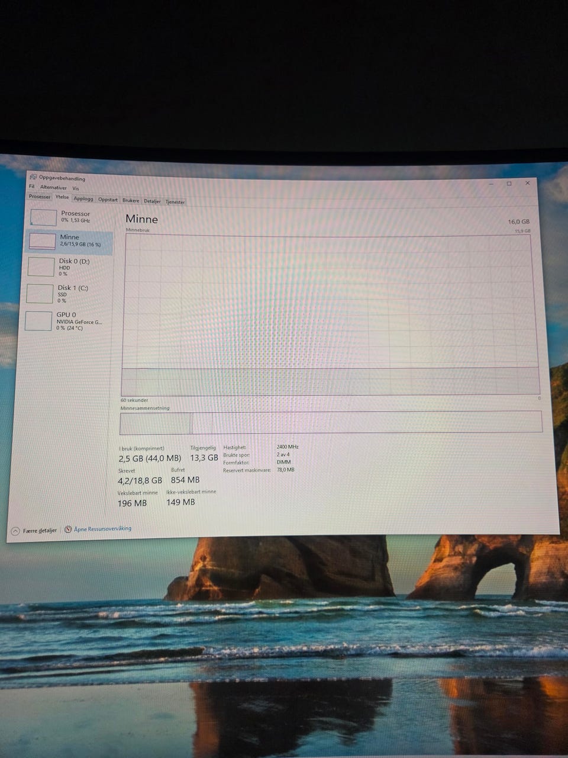Switch to the Prosesser tab

coord(40,197)
